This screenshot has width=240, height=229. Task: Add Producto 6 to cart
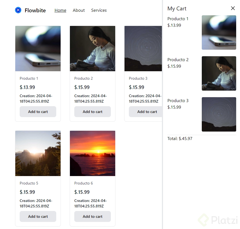(93, 216)
